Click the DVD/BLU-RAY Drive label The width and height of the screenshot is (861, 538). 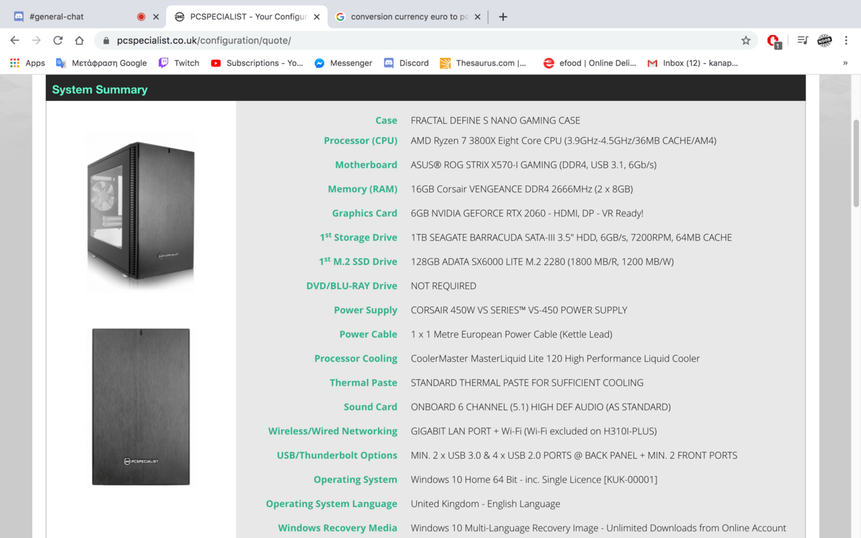tap(352, 286)
